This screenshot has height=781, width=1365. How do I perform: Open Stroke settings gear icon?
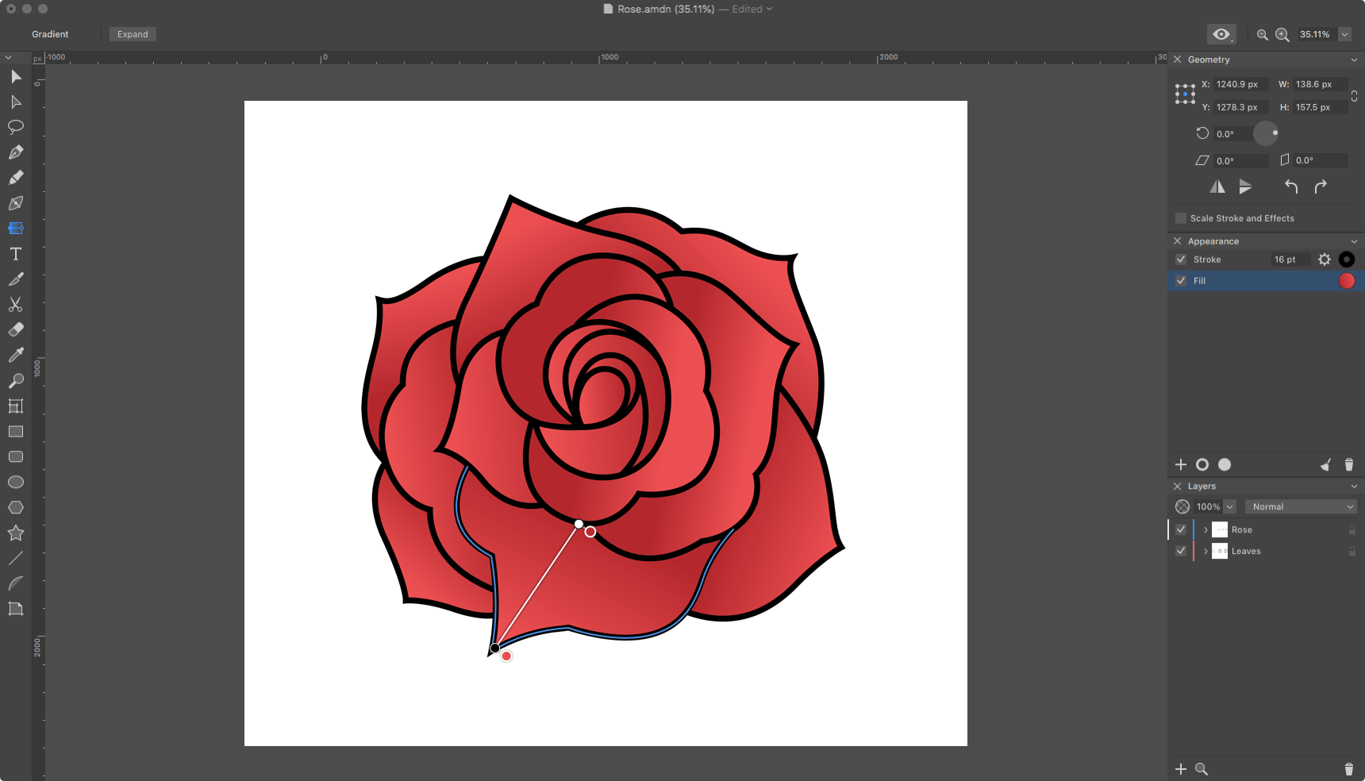(1324, 260)
